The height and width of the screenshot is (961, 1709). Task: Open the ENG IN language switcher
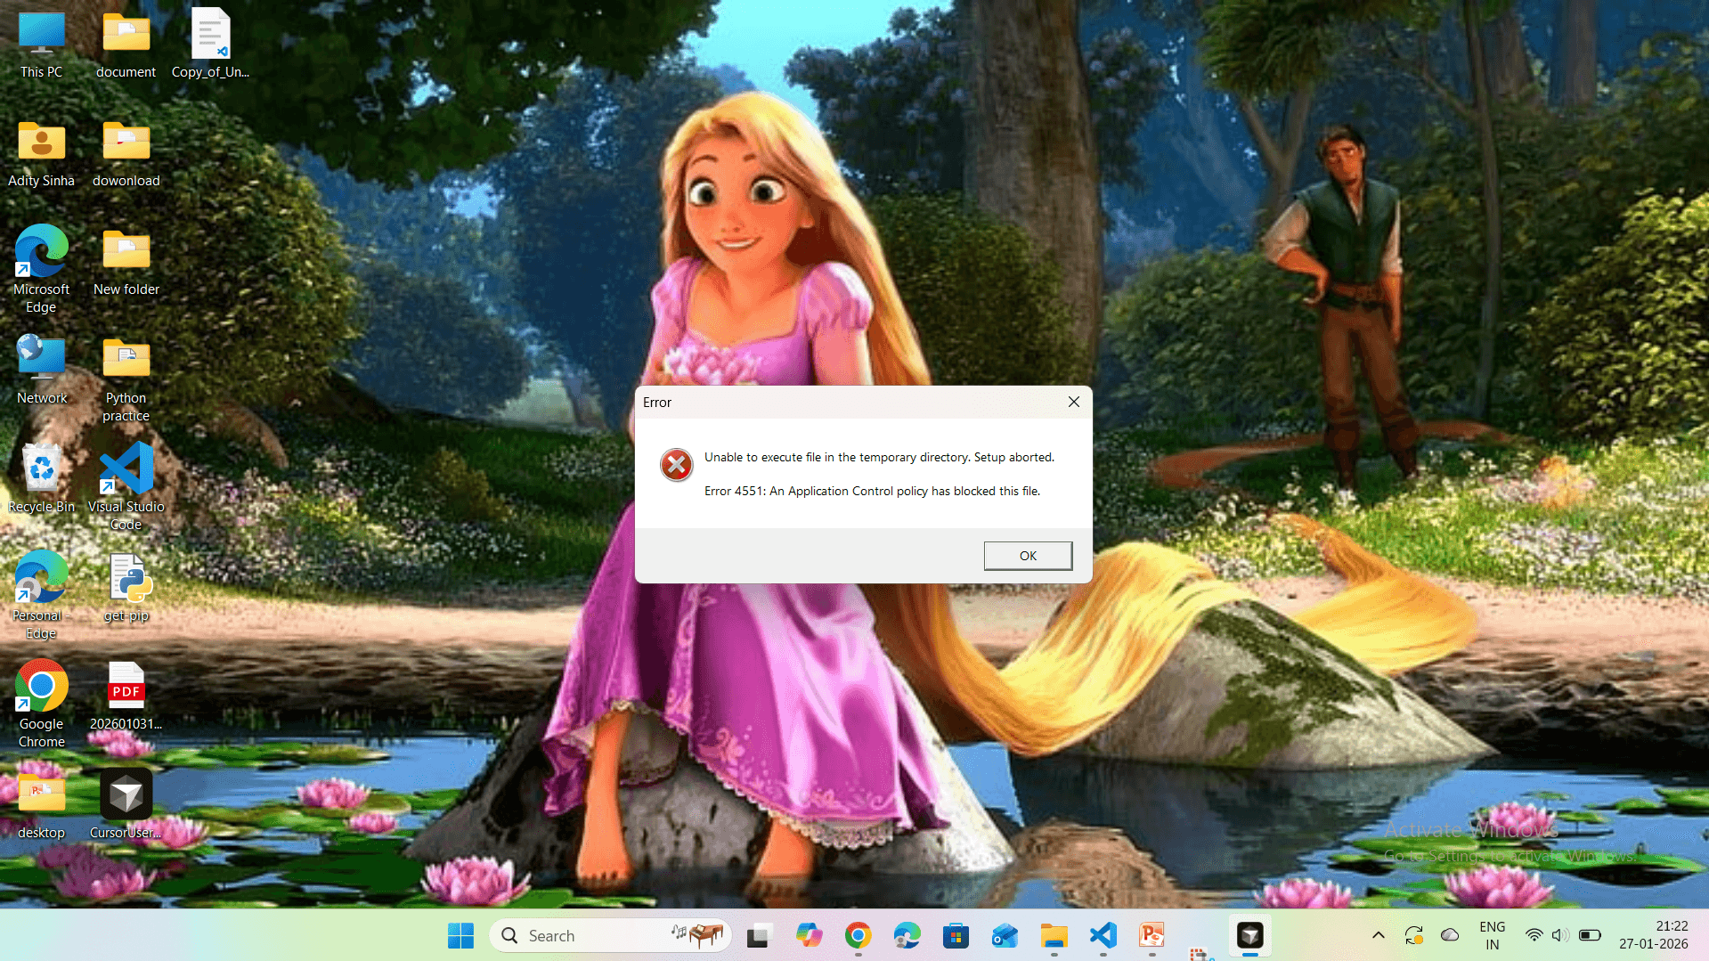coord(1492,935)
